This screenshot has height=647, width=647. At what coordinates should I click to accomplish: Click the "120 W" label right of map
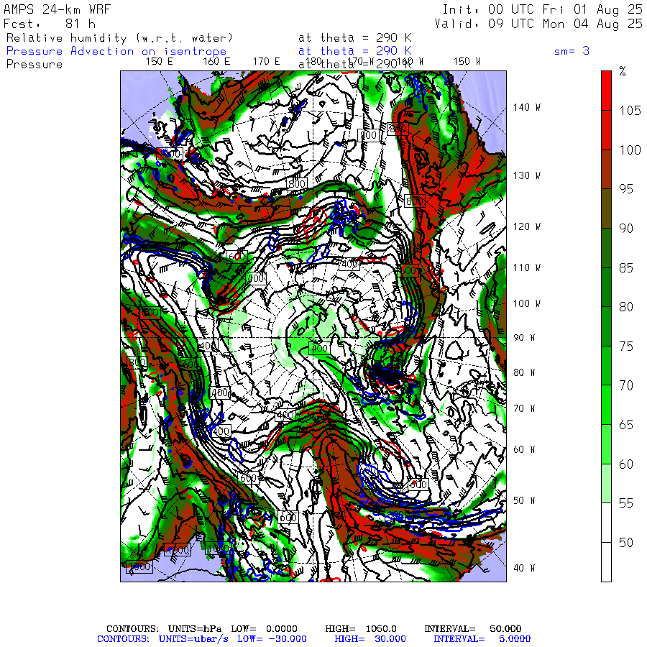click(x=526, y=226)
